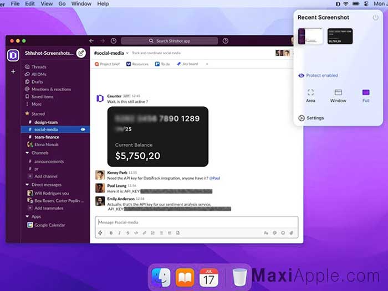Open the Help menu
The width and height of the screenshot is (388, 291).
point(103,4)
